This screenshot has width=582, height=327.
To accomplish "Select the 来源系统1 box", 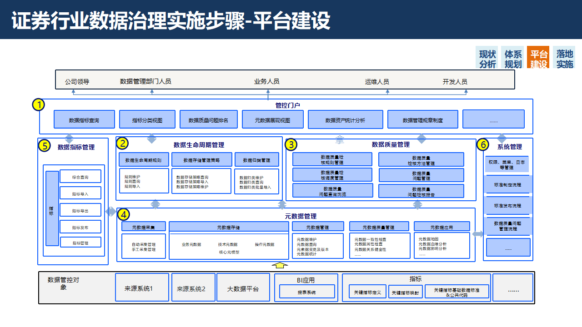I will [x=142, y=287].
